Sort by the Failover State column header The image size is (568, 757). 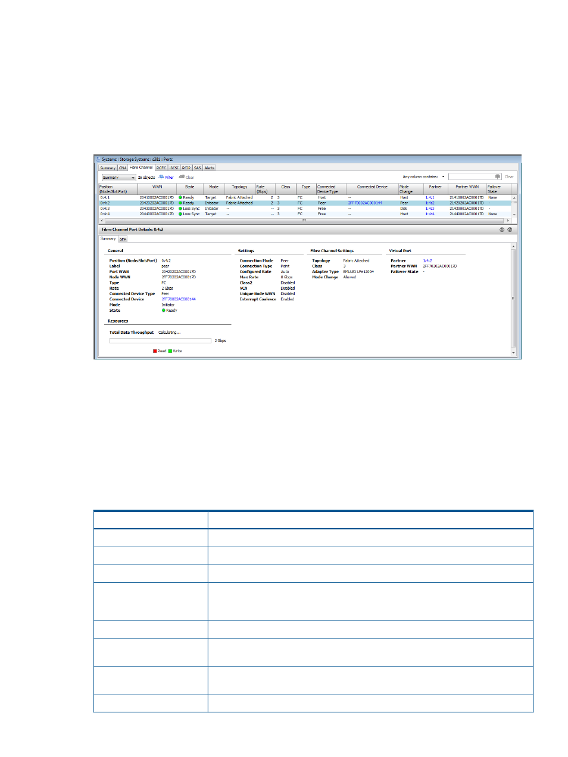(498, 189)
